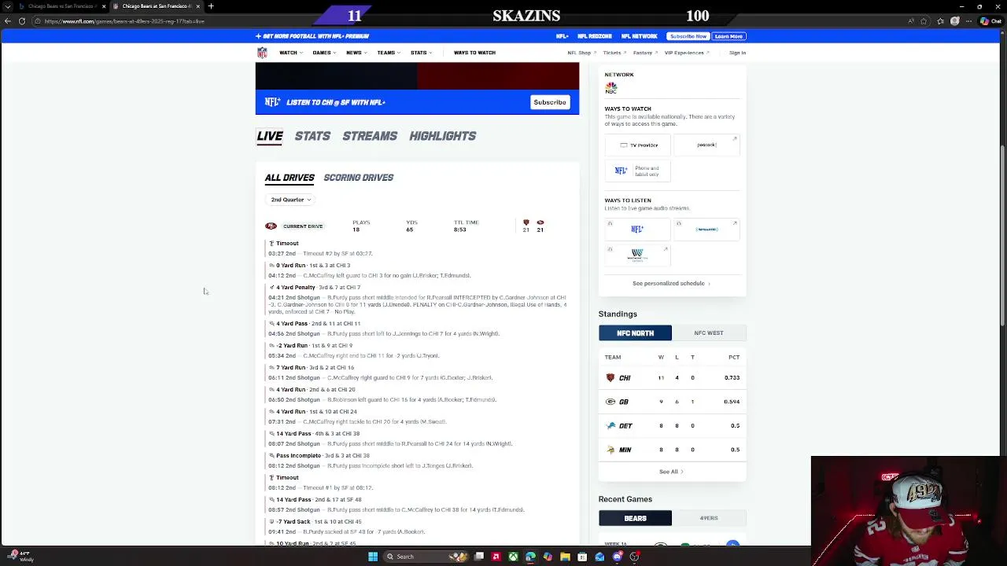Open NFL+ audio stream under Ways to Listen
This screenshot has height=566, width=1007.
tap(638, 230)
